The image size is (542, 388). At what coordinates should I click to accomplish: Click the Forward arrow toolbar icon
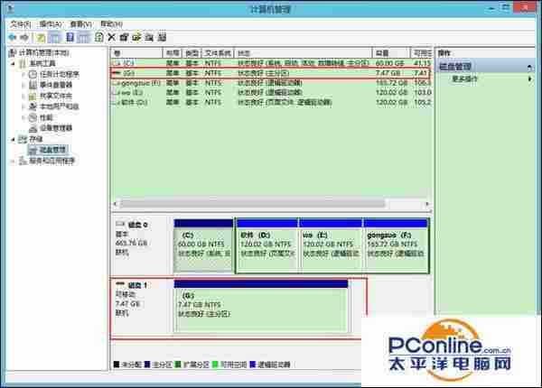tap(26, 37)
